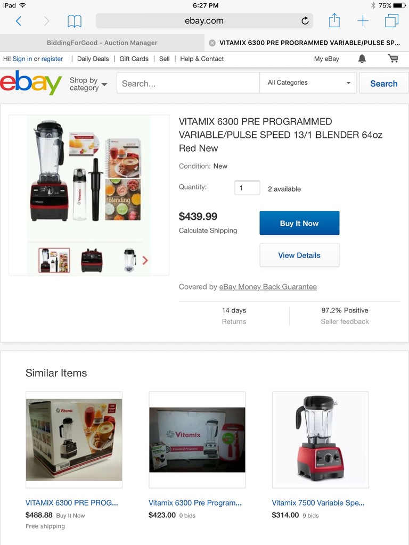Expand the Shop by category menu
Image resolution: width=409 pixels, height=545 pixels.
88,84
